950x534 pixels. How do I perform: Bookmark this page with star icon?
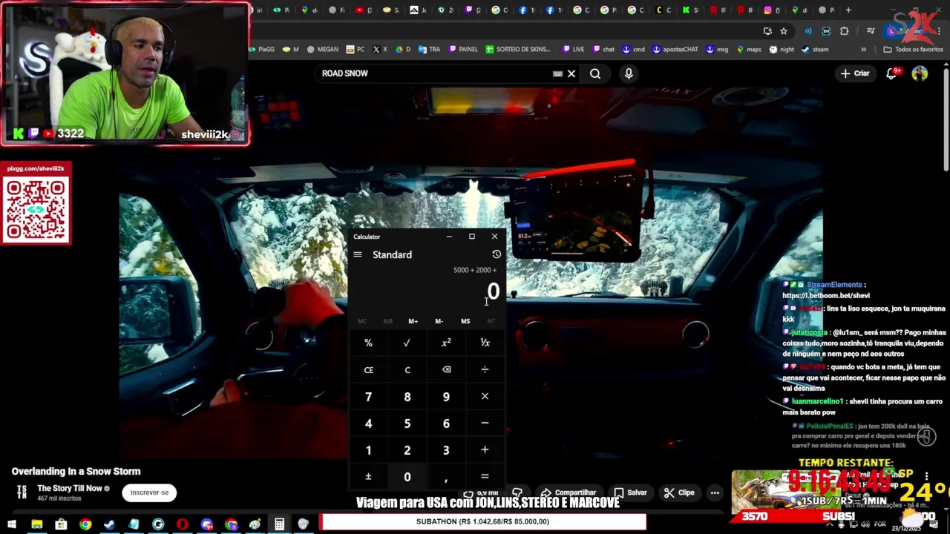[x=784, y=30]
